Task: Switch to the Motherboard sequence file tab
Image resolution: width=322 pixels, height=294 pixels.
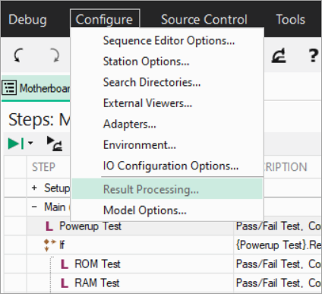Action: (x=36, y=88)
